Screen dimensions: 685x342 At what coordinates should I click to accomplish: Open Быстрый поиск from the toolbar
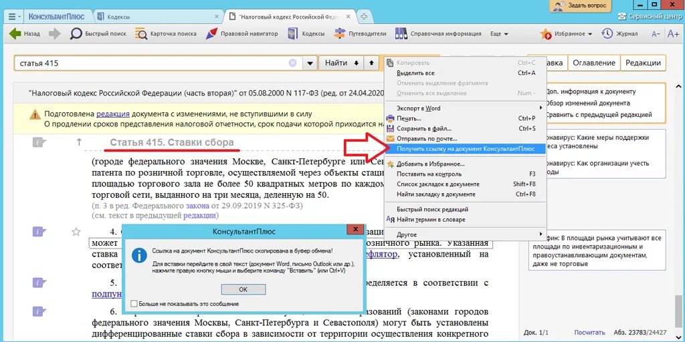pos(98,33)
